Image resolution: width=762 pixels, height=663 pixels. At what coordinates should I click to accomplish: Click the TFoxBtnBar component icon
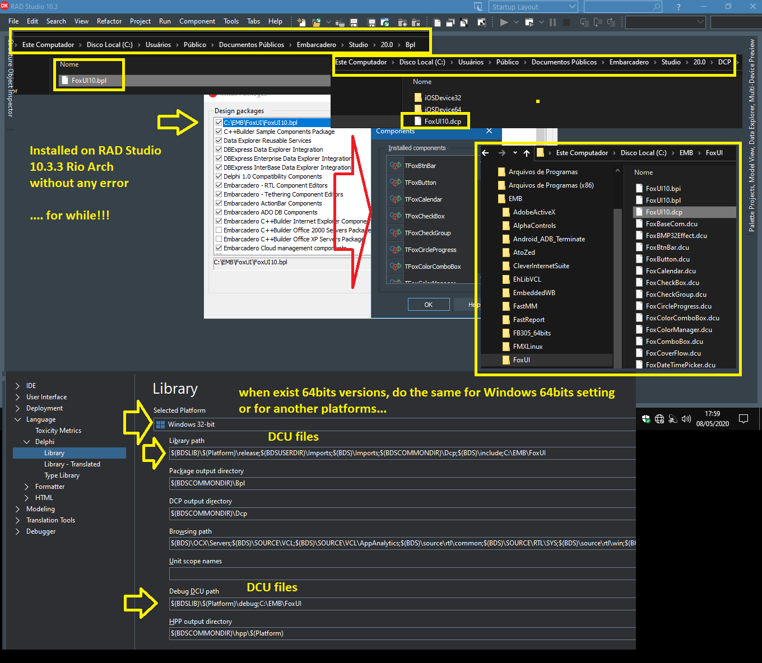click(396, 166)
